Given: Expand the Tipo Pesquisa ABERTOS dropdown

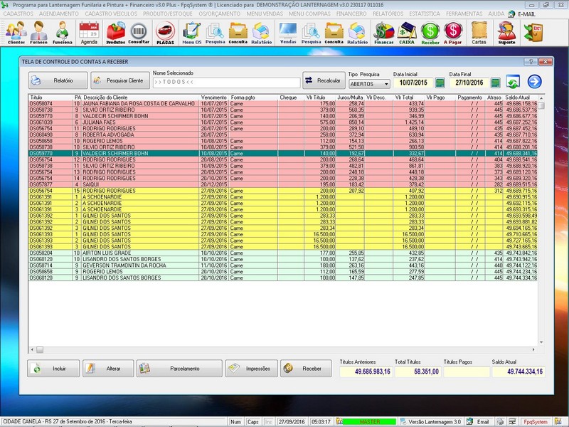Looking at the screenshot, I should coord(386,84).
